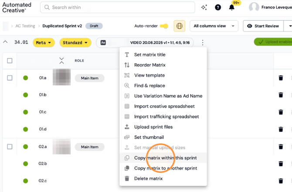Choose Reorder Matrix
Image resolution: width=292 pixels, height=192 pixels.
click(163, 65)
